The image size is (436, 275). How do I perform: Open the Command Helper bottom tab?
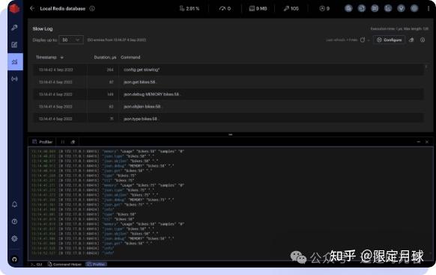[64, 265]
